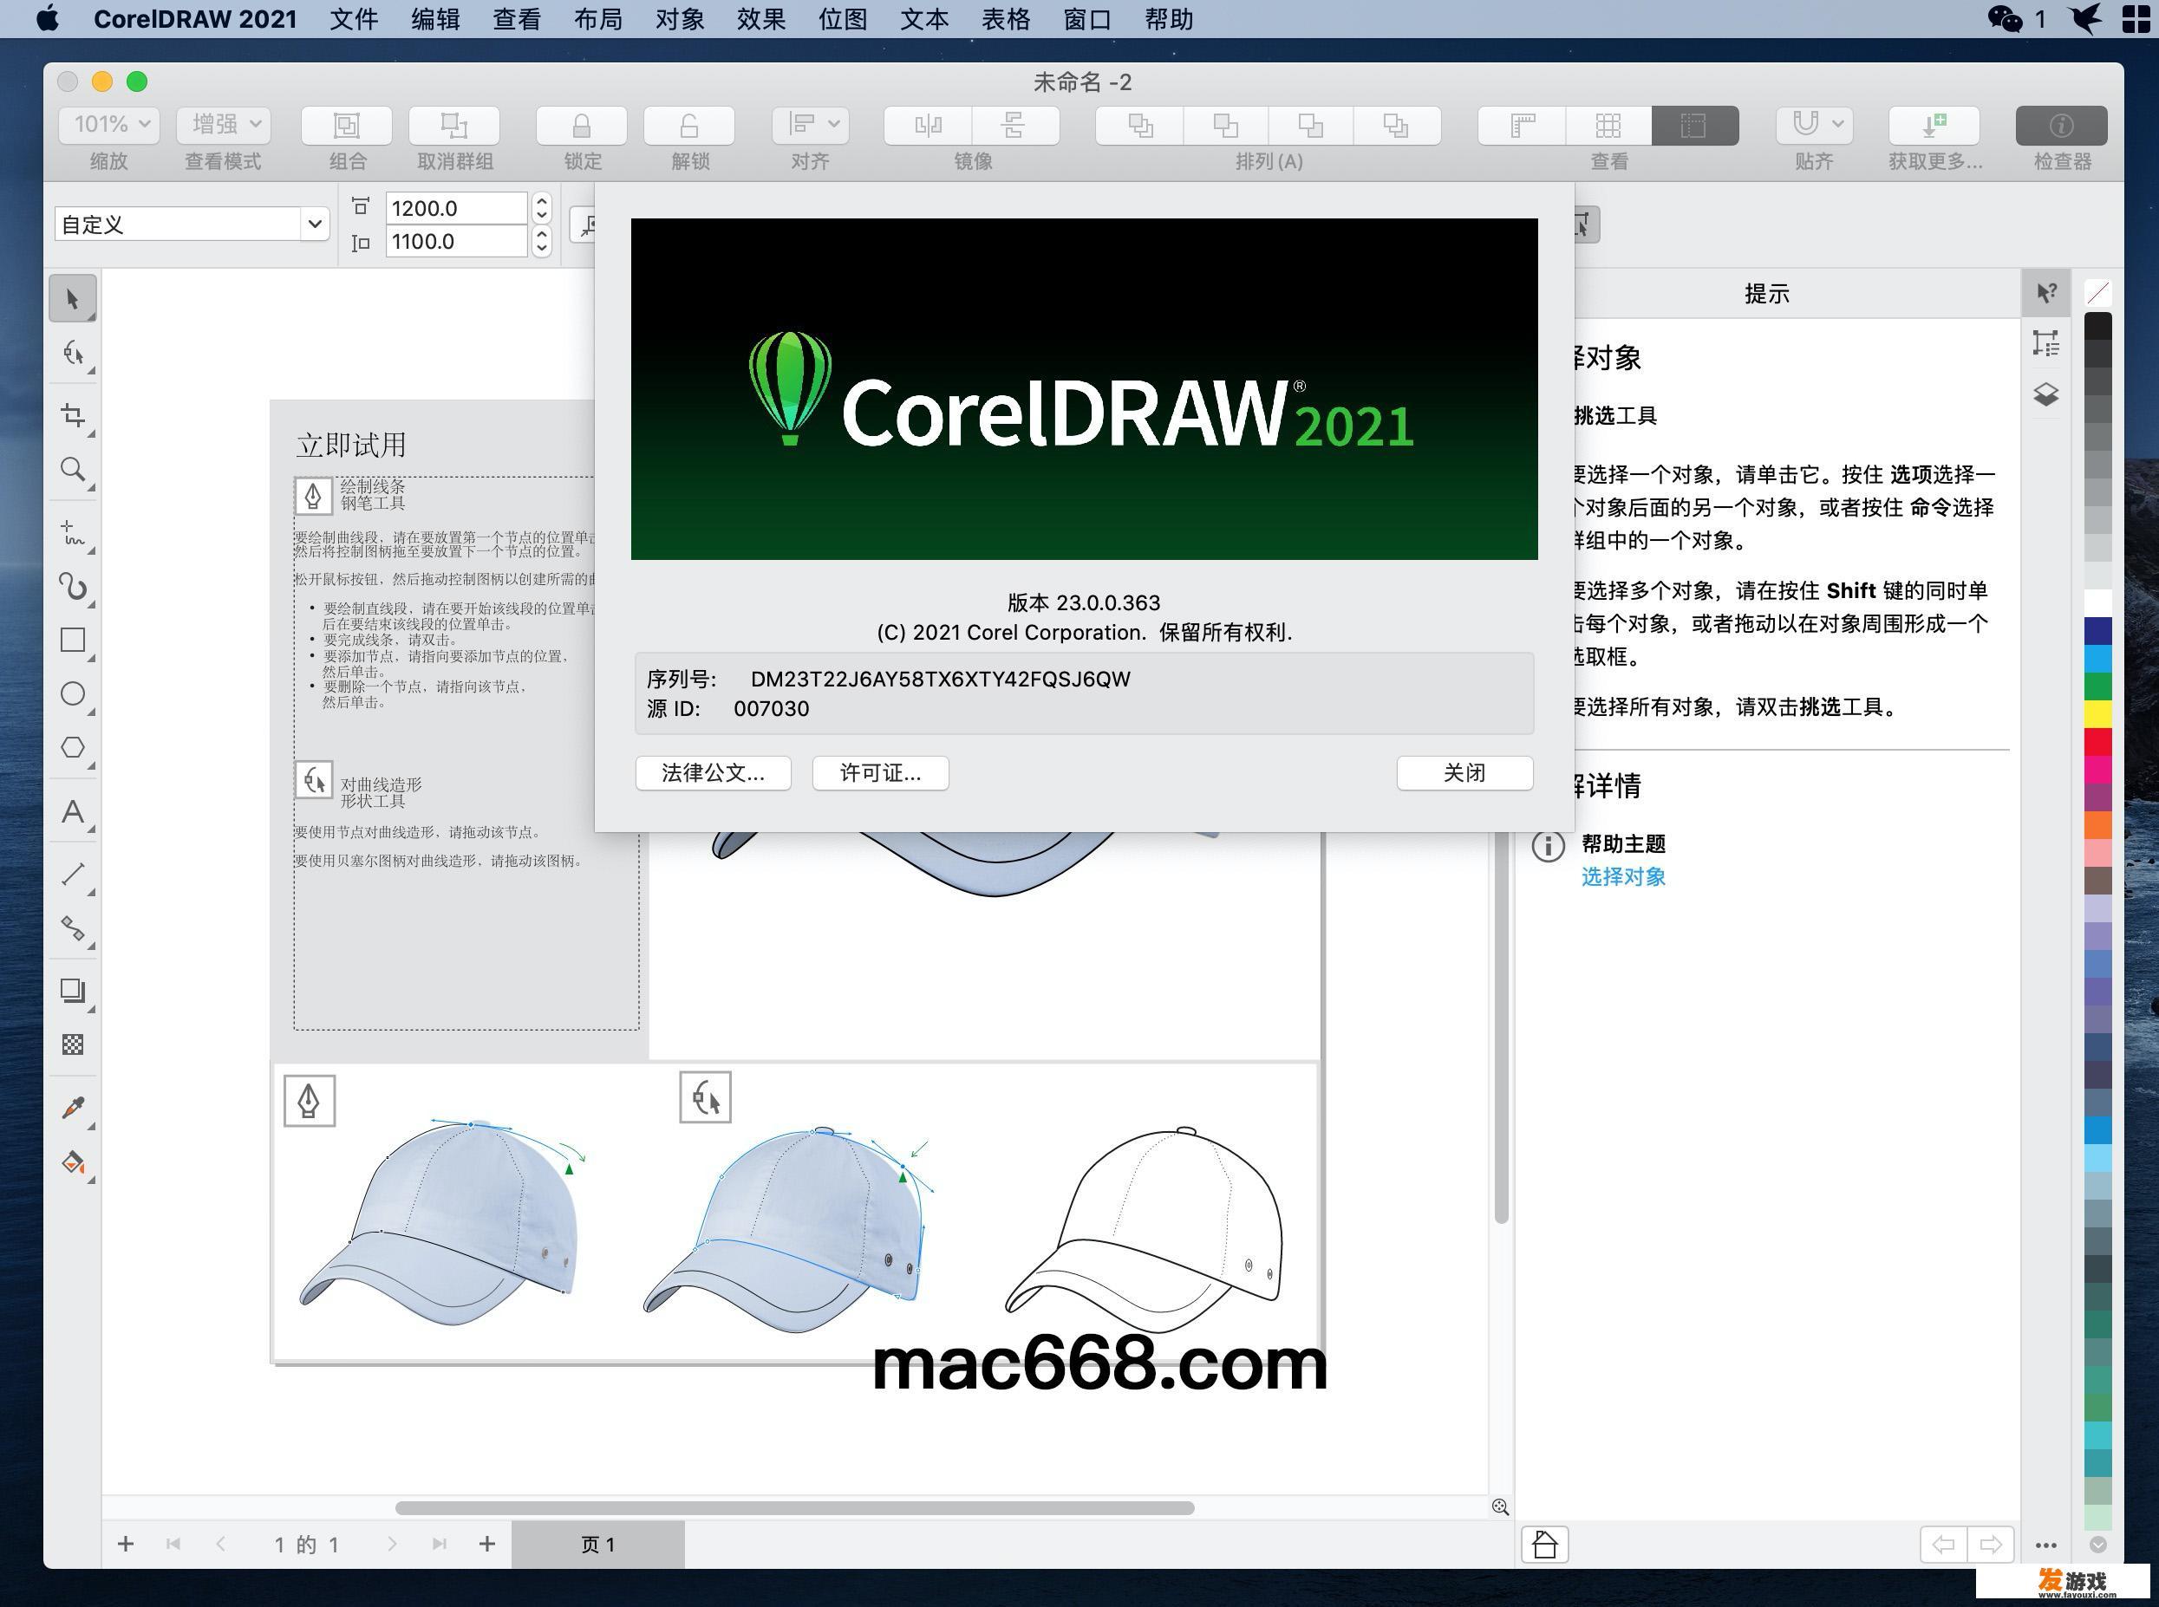The image size is (2159, 1607).
Task: Toggle the grid view button
Action: coord(1608,126)
